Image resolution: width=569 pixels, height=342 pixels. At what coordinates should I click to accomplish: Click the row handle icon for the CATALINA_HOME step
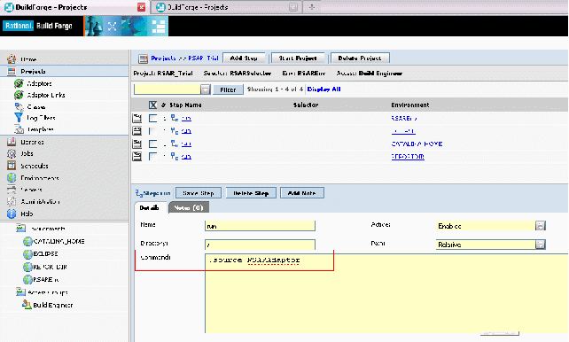click(137, 144)
